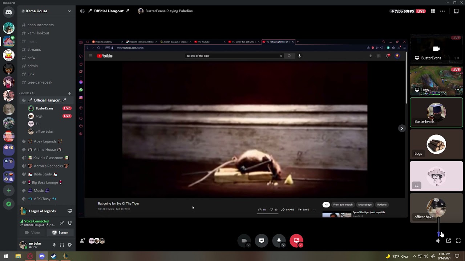Screen dimensions: 465x261
Task: Join the Bible Study voice channel
Action: click(46, 174)
